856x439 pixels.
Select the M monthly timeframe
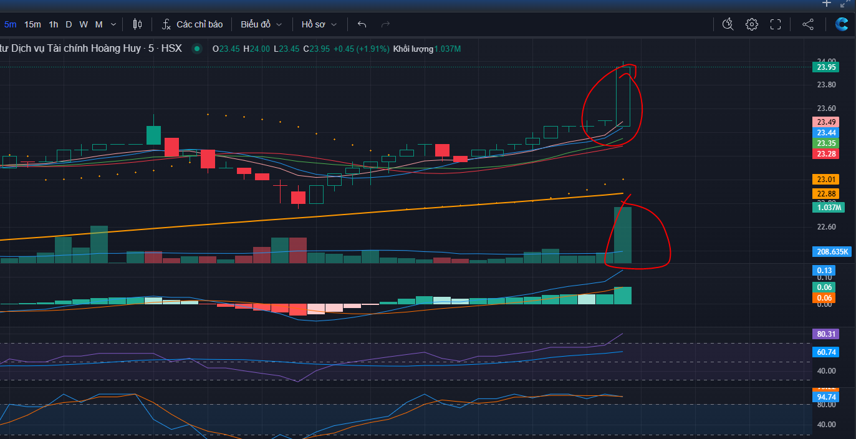pos(99,24)
